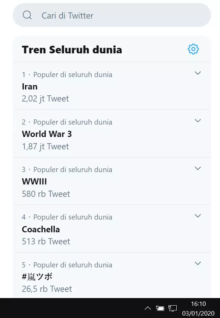Open the taskbar clock and date
Image resolution: width=220 pixels, height=318 pixels.
tap(198, 308)
